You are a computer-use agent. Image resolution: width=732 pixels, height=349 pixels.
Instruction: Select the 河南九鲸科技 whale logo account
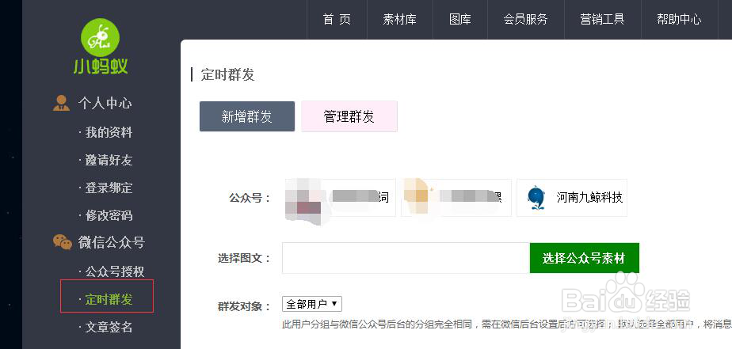pos(572,198)
